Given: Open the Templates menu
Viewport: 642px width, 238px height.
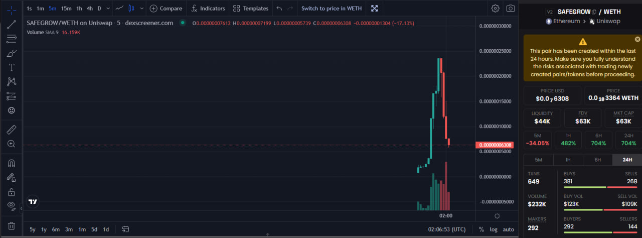Looking at the screenshot, I should (251, 8).
